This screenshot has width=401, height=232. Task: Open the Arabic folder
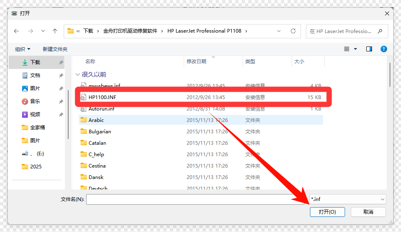96,120
